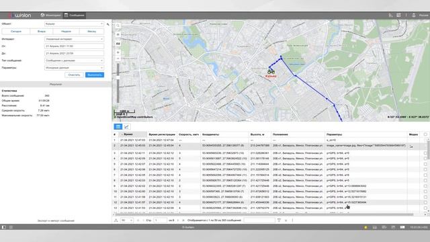Click the filter funnel icon in footer
The width and height of the screenshot is (430, 242).
(x=279, y=220)
